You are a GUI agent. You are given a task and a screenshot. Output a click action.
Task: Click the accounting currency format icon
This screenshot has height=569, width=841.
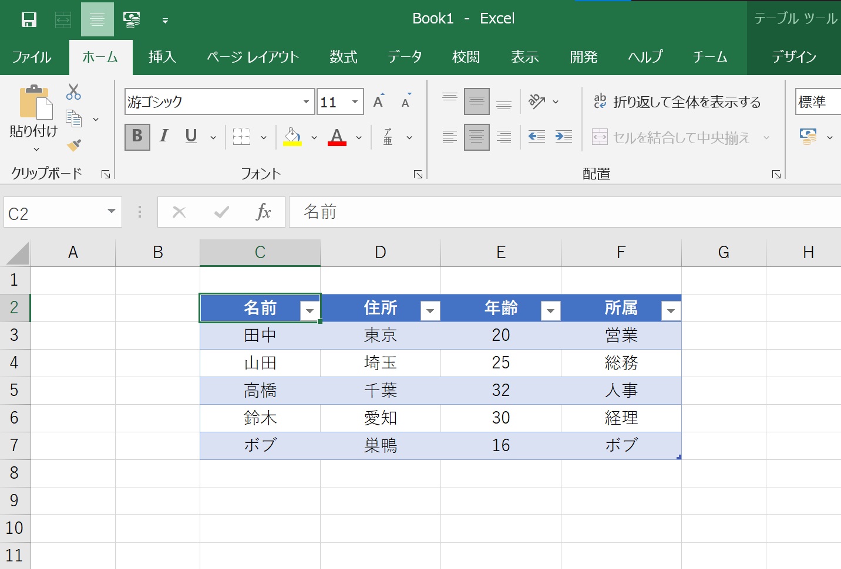(809, 137)
